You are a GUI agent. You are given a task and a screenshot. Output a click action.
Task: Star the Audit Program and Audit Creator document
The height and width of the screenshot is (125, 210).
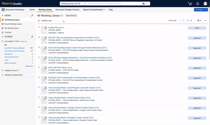(39, 87)
